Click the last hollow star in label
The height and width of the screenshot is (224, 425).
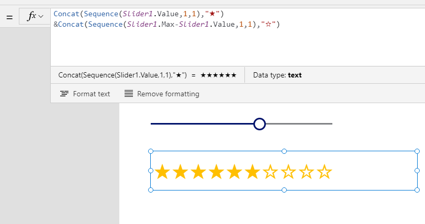pos(324,172)
